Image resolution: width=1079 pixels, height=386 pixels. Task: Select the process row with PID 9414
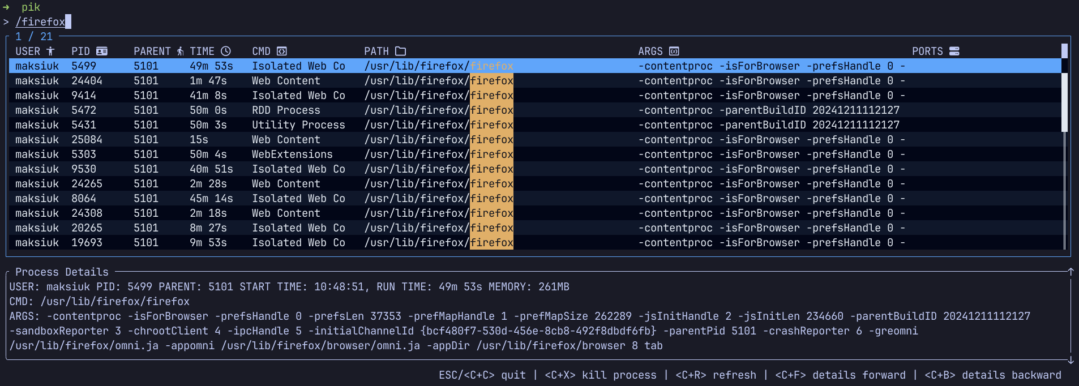pos(535,95)
